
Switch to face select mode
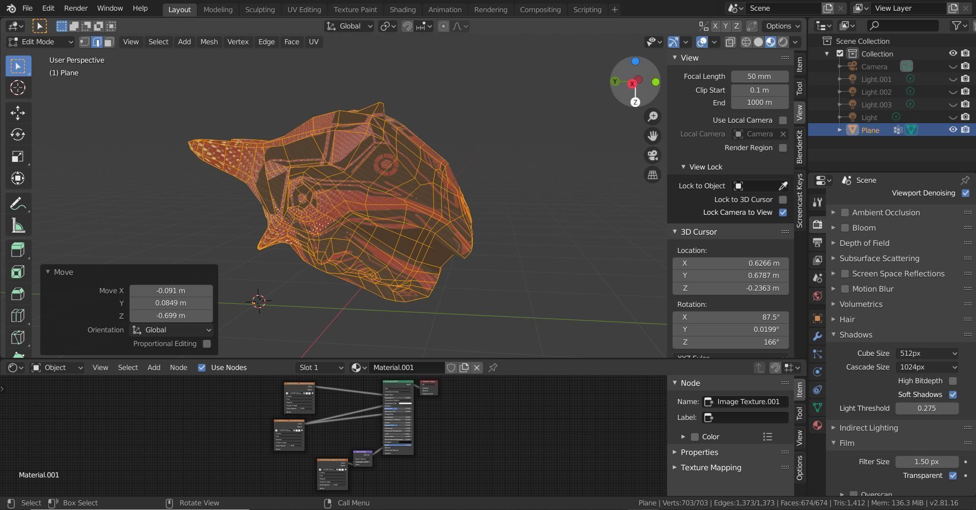pos(109,42)
